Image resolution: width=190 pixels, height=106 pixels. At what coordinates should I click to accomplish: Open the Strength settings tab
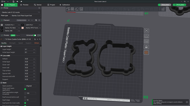[x=12, y=43]
